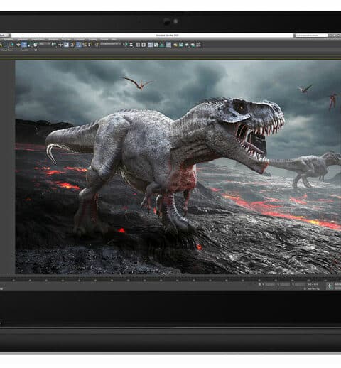Open the Animation menu
The image size is (341, 368).
coord(23,39)
